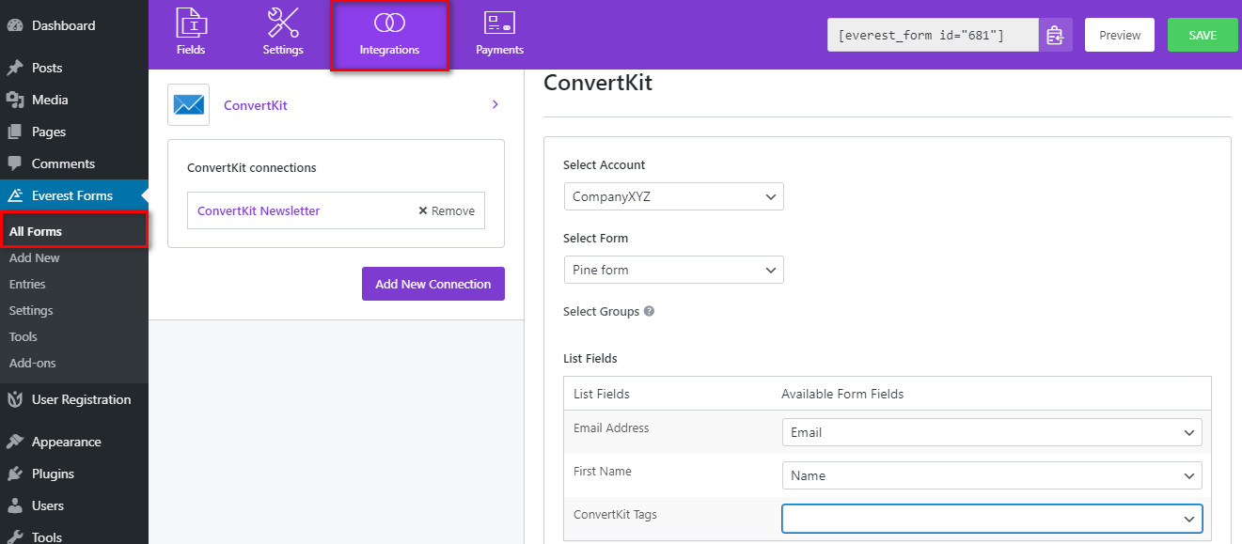
Task: Click the Comments bubble icon
Action: tap(15, 163)
